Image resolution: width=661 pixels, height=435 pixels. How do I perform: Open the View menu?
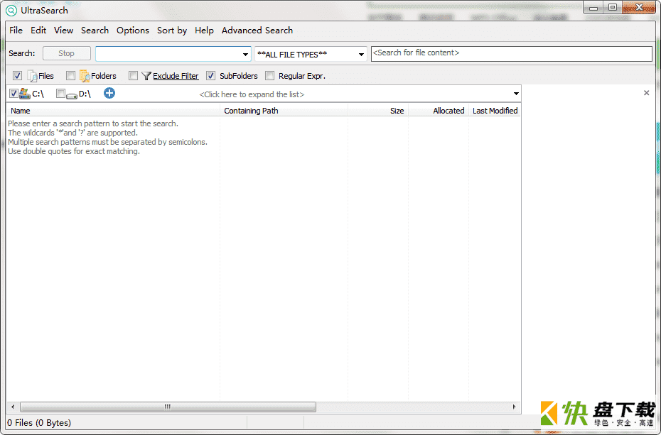point(64,31)
